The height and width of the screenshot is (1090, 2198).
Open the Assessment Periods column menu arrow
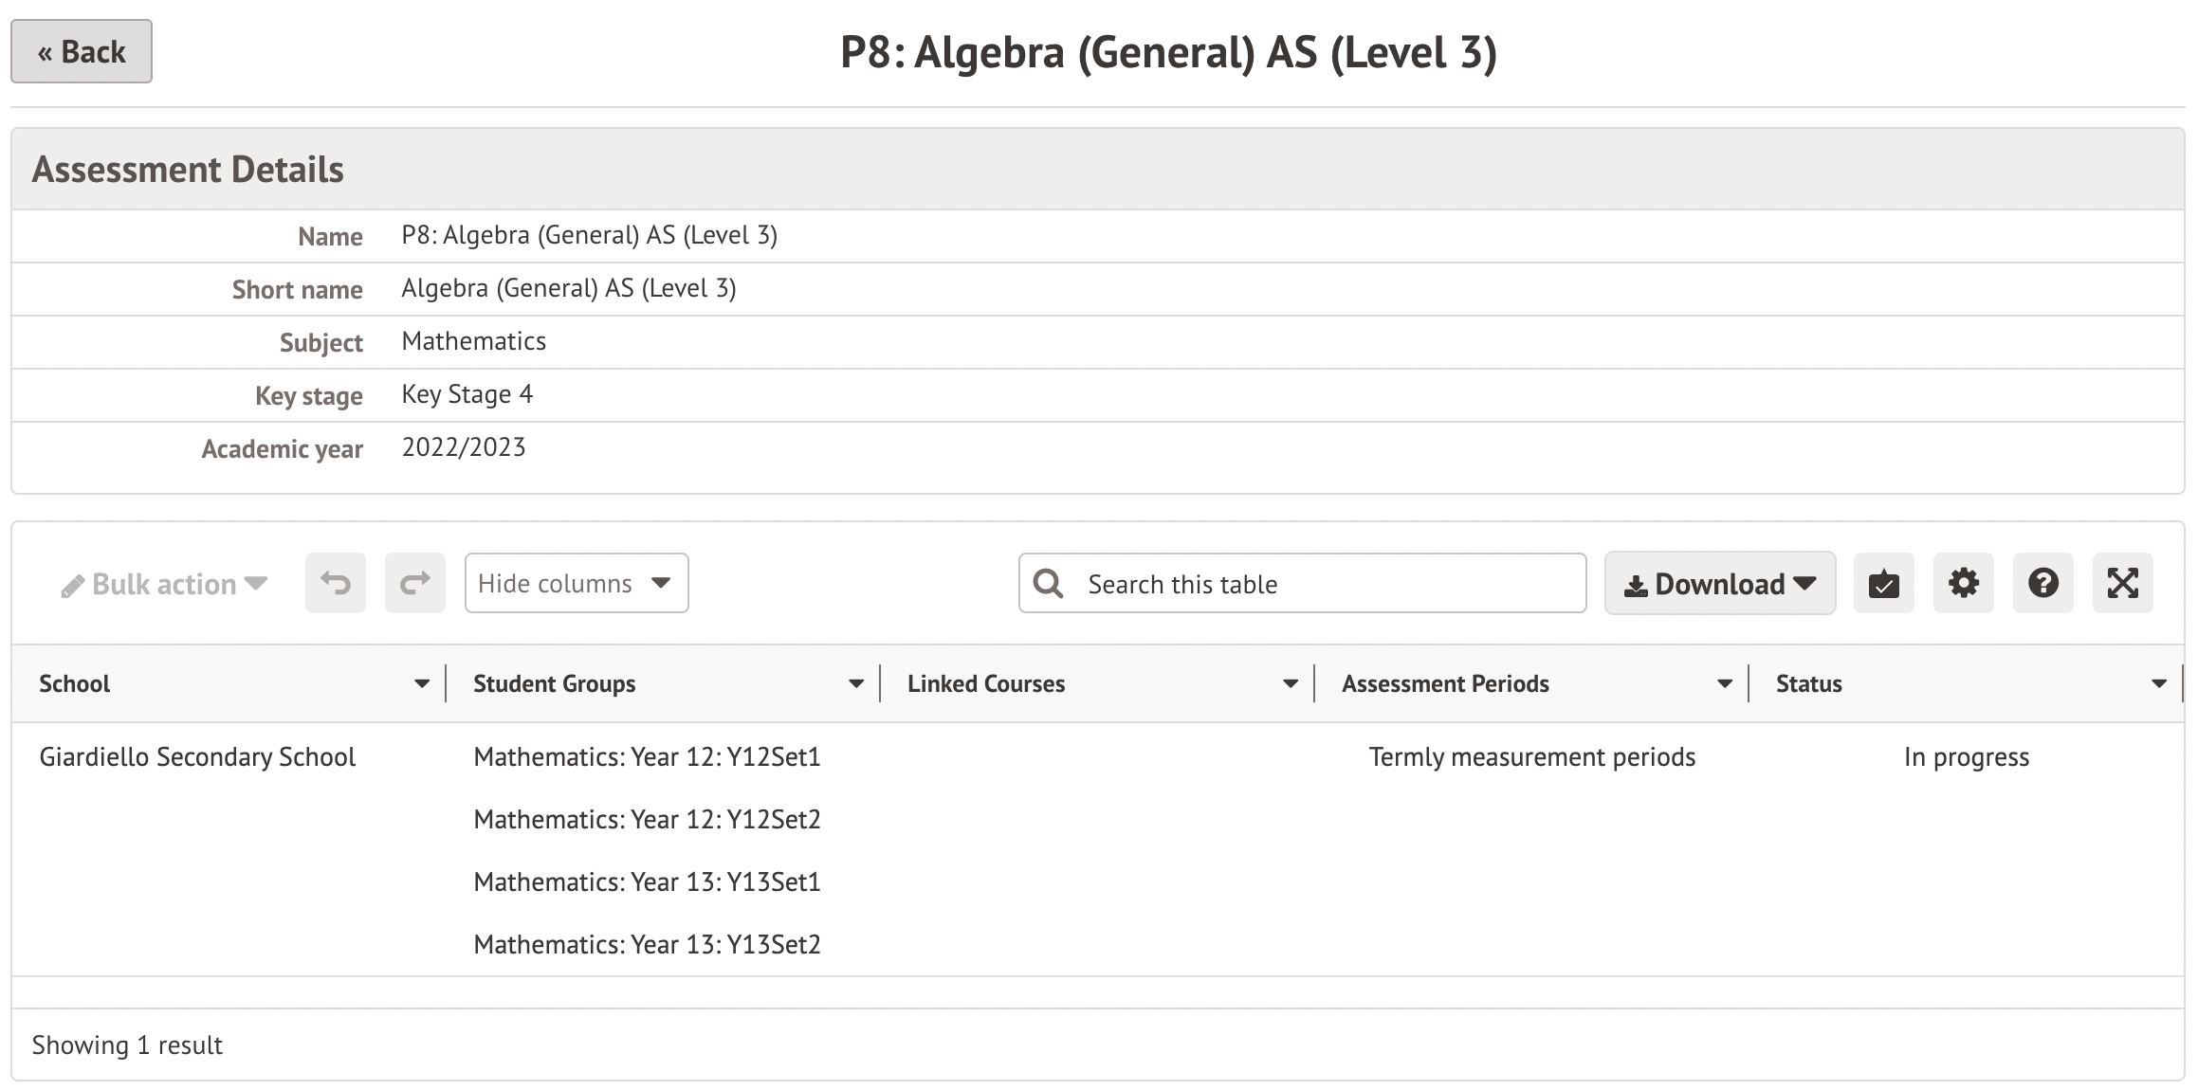[1725, 683]
